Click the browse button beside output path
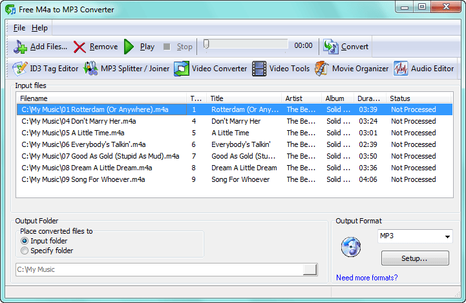466x303 pixels. (310, 269)
